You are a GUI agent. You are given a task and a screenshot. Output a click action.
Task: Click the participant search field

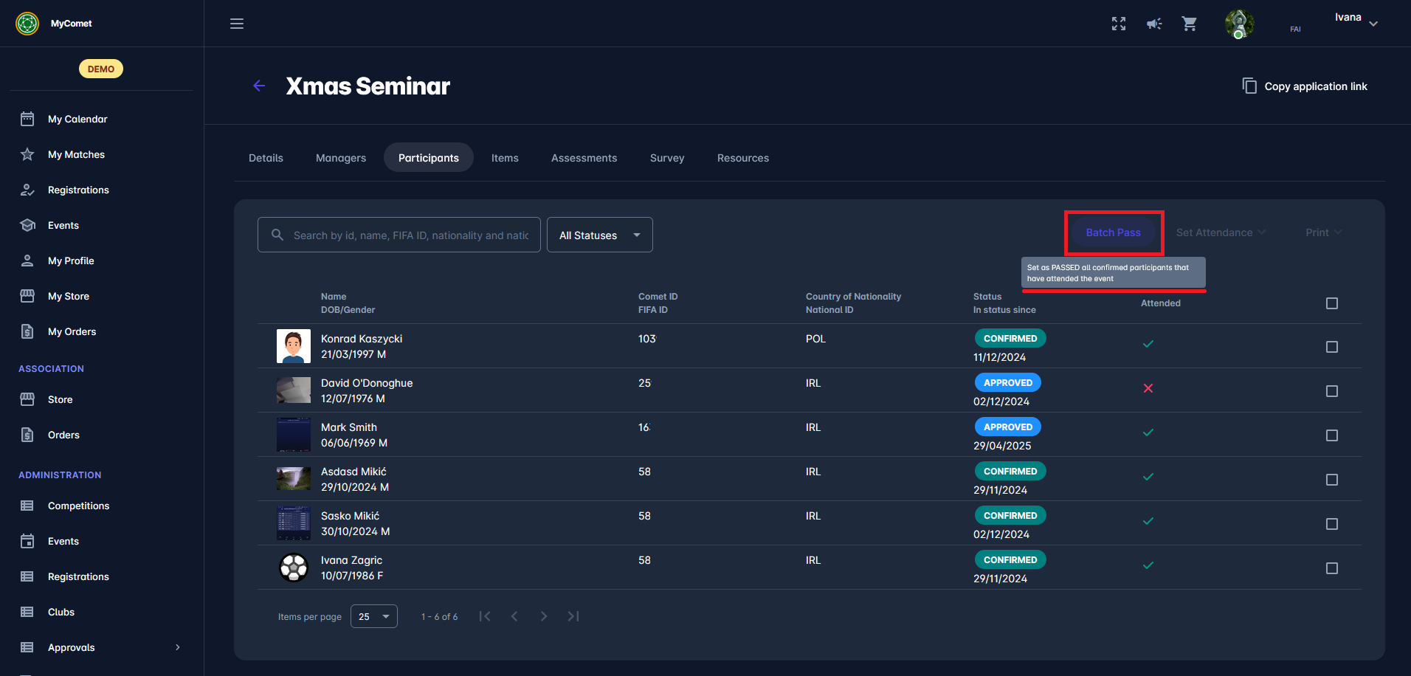tap(410, 235)
